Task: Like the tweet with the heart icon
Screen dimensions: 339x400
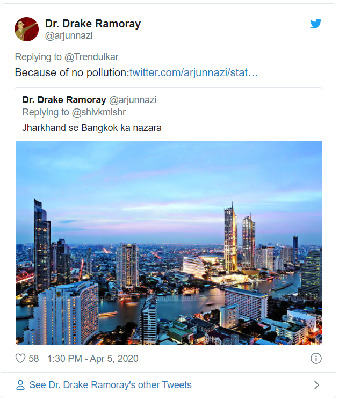Action: (x=20, y=358)
